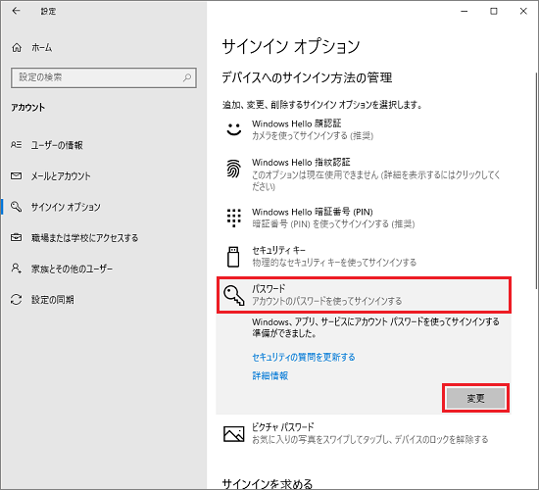This screenshot has width=539, height=490.
Task: Open ユーザーの情報 page
Action: pos(57,145)
